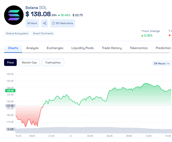Image resolution: width=172 pixels, height=142 pixels.
Task: Click the 127.00 baseline price label
Action: pyautogui.click(x=10, y=106)
